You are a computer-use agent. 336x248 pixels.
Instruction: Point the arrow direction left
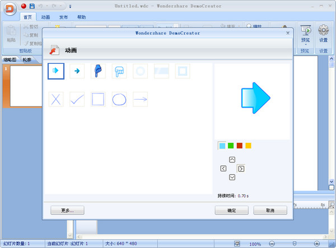pos(223,169)
